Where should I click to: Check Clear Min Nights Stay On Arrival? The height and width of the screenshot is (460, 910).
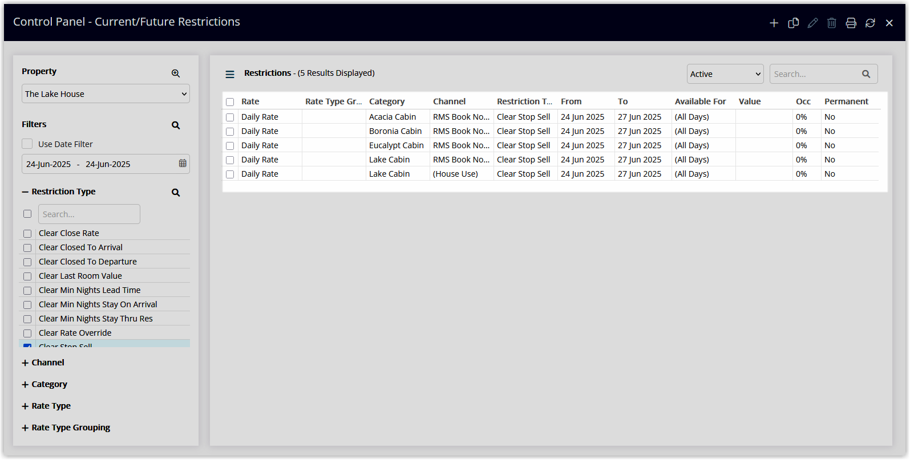pos(27,305)
